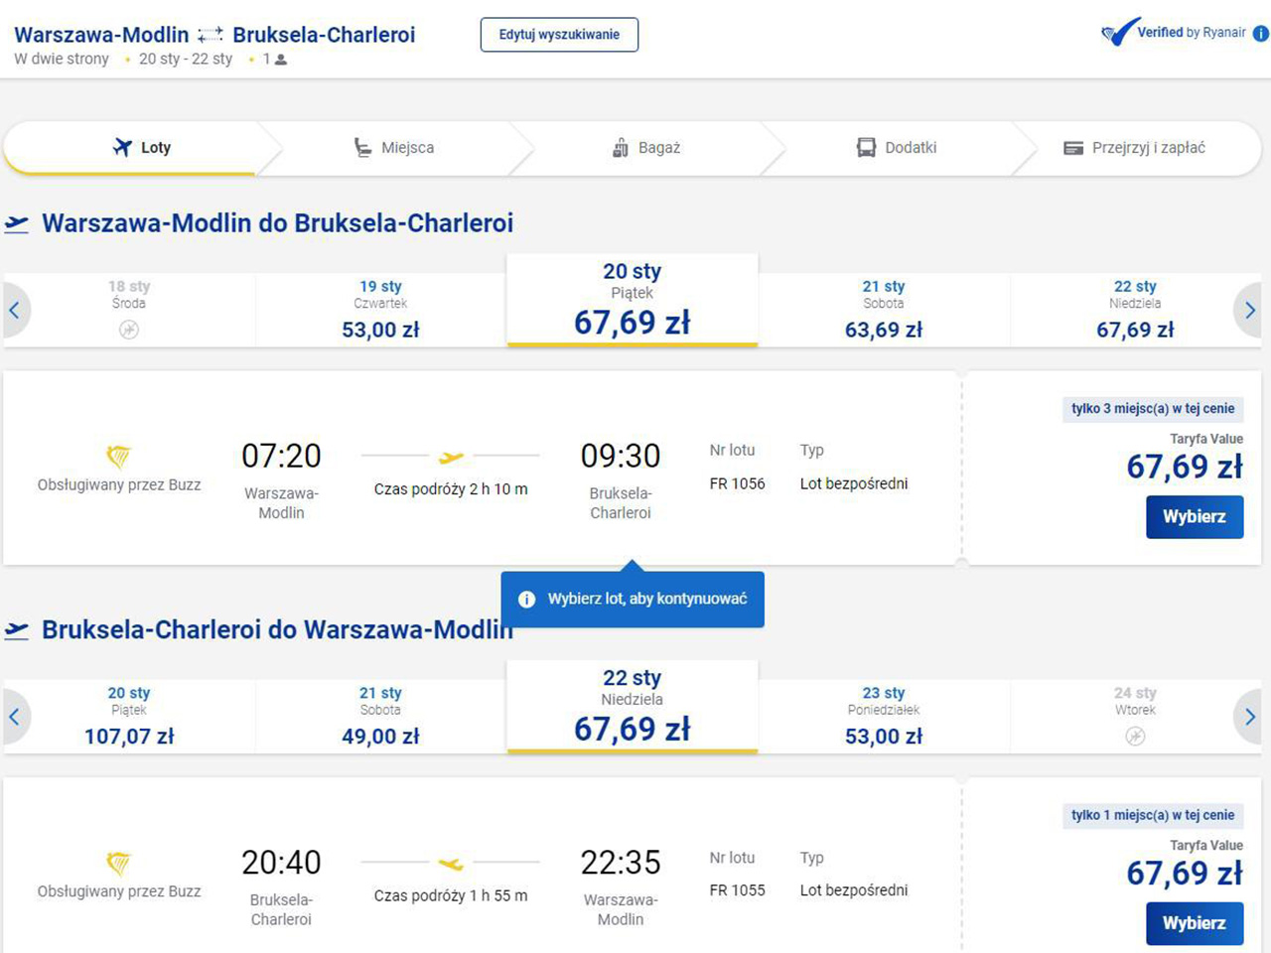Open the Bagaż step tab
The height and width of the screenshot is (953, 1271).
646,148
